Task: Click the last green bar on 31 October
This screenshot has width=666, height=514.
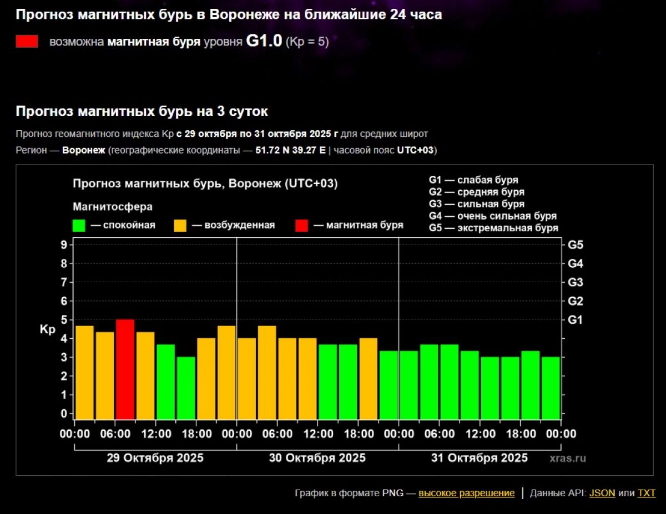Action: coord(551,388)
